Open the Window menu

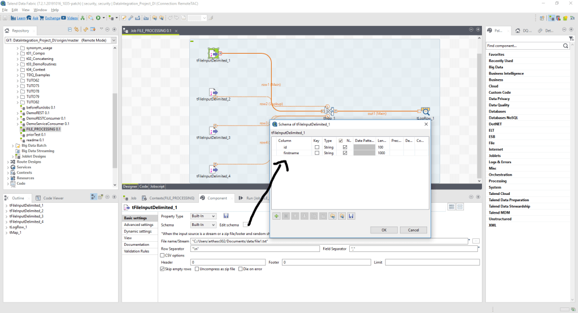(40, 10)
